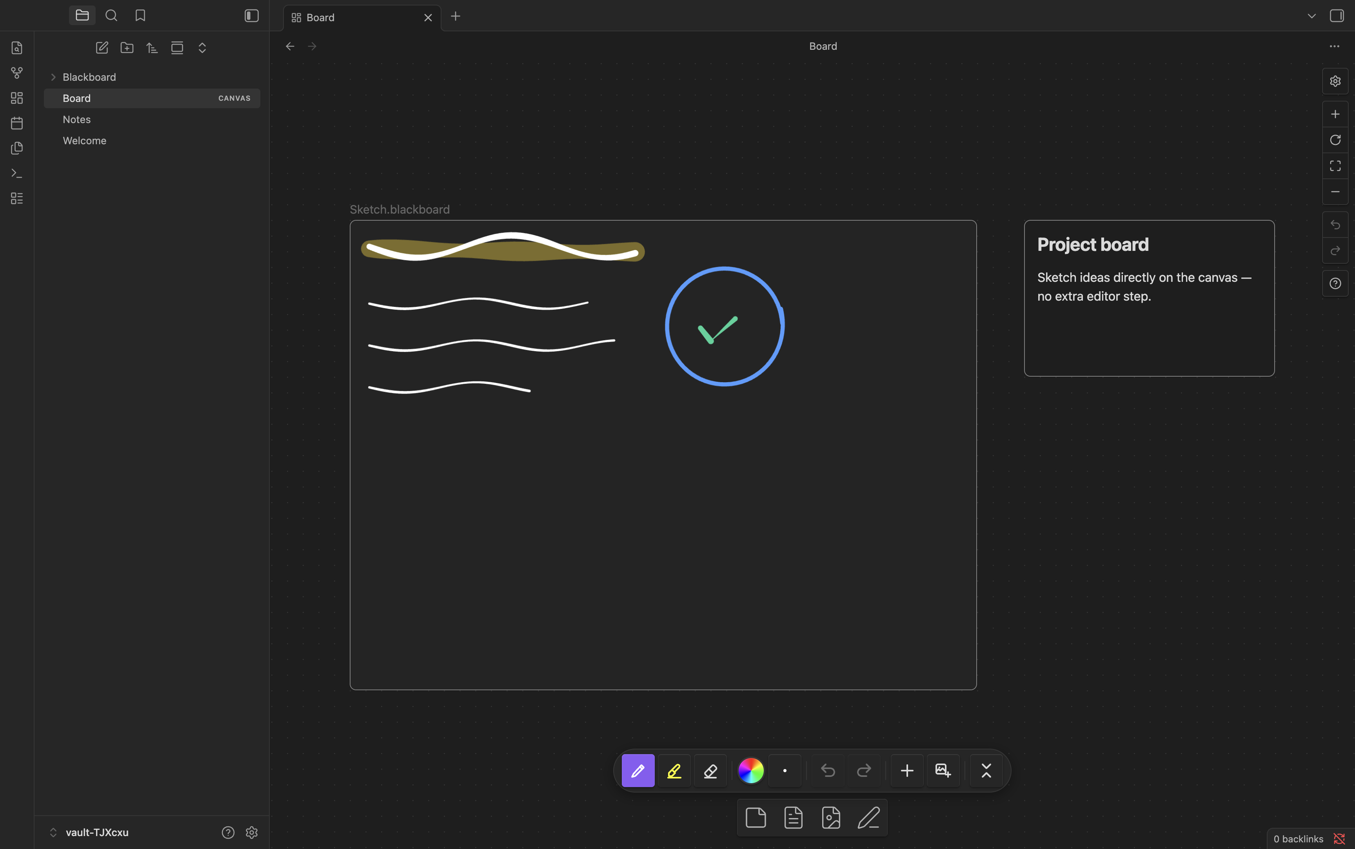Select the purple pen drawing tool
1355x849 pixels.
638,770
